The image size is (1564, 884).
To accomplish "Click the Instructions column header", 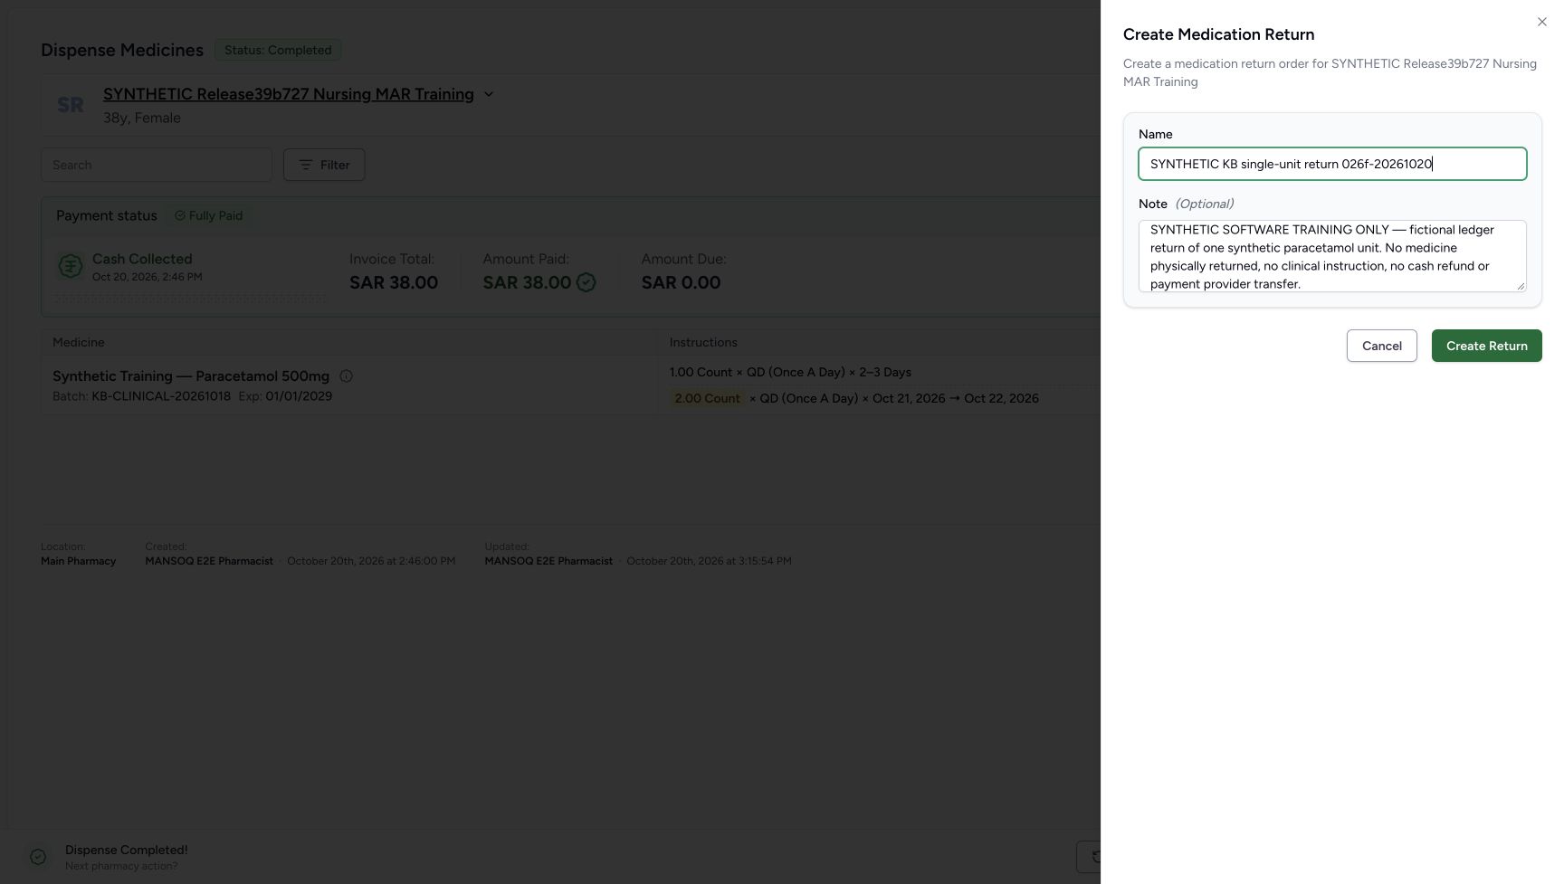I will pos(703,342).
